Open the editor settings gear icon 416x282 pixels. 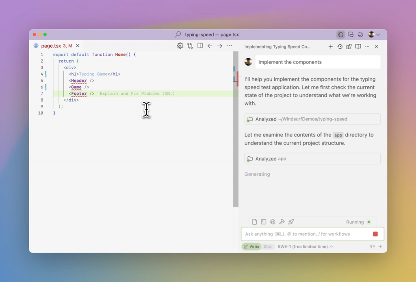pyautogui.click(x=180, y=46)
